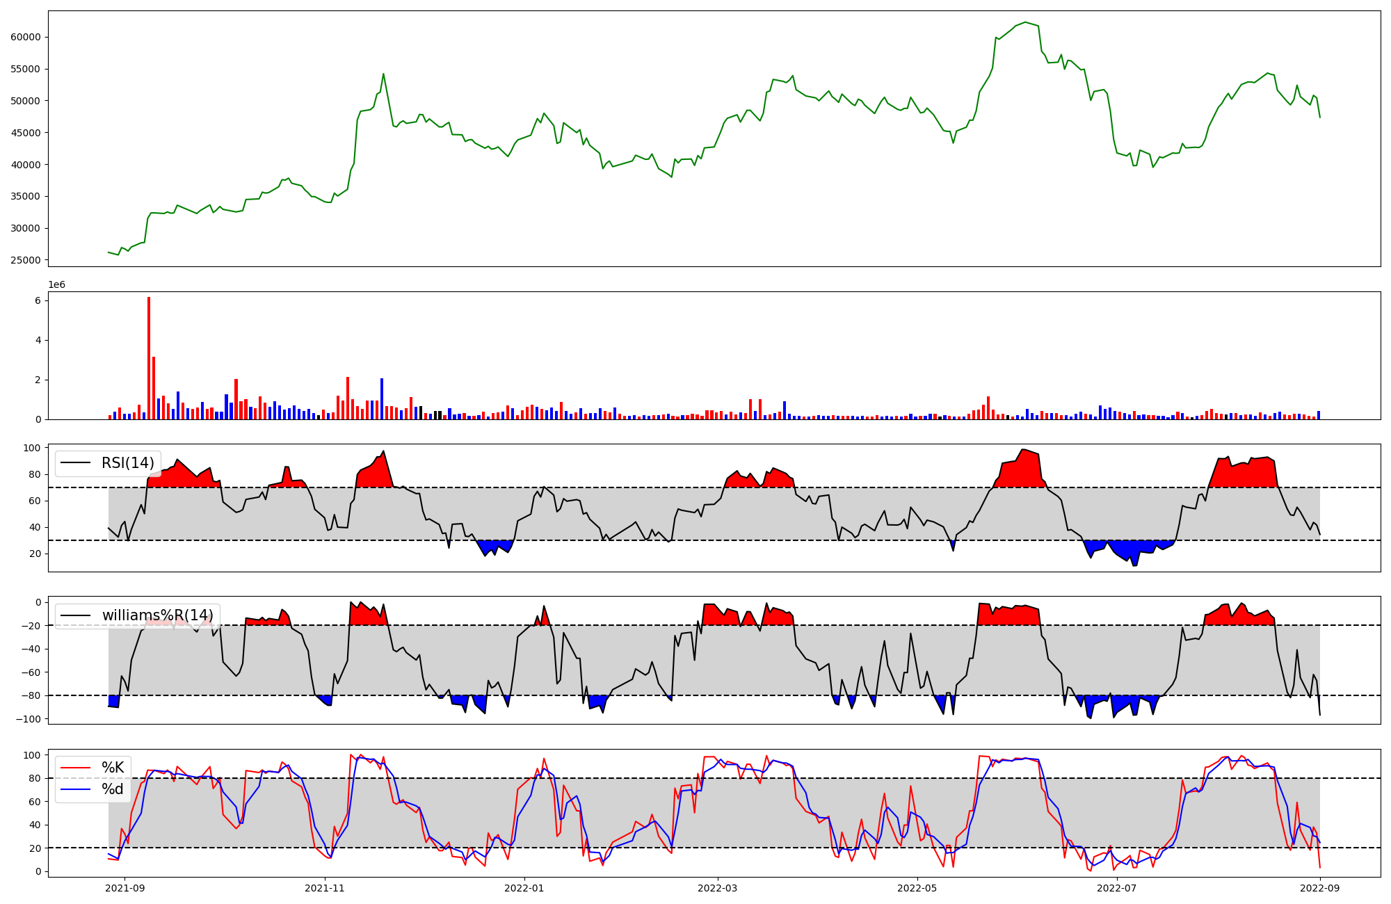Click the RSI(14) legend label
Viewport: 1391px width, 904px height.
tap(128, 463)
